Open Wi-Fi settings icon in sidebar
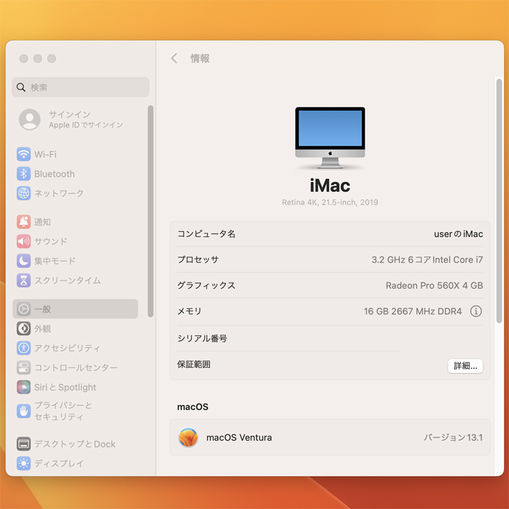509x509 pixels. pos(24,154)
